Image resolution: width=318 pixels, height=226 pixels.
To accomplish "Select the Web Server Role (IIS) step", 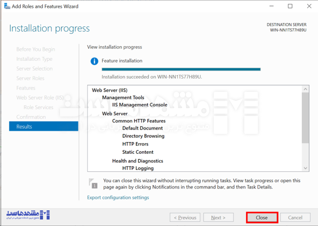I will 40,98.
